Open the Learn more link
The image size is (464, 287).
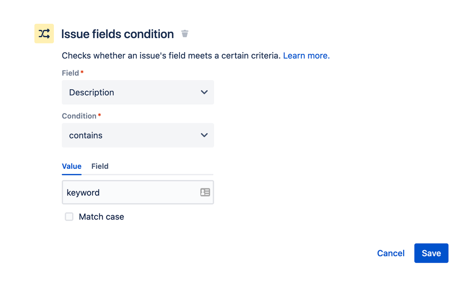(306, 55)
